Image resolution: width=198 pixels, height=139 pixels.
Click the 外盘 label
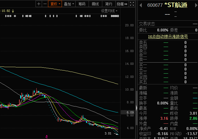coord(143,123)
